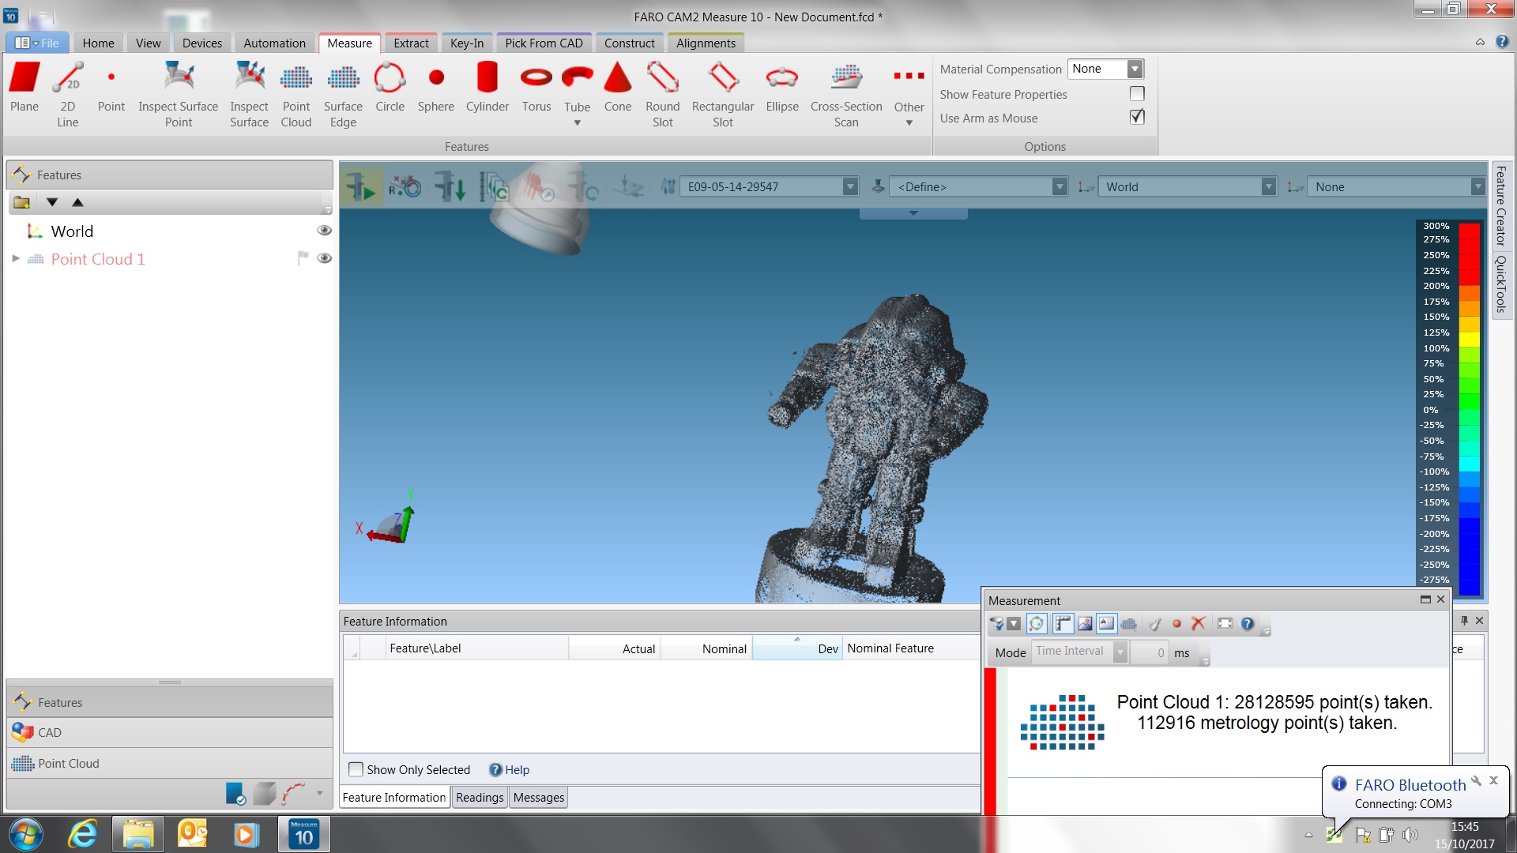Open Internet Explorer from the taskbar
Viewport: 1517px width, 853px height.
pos(82,835)
